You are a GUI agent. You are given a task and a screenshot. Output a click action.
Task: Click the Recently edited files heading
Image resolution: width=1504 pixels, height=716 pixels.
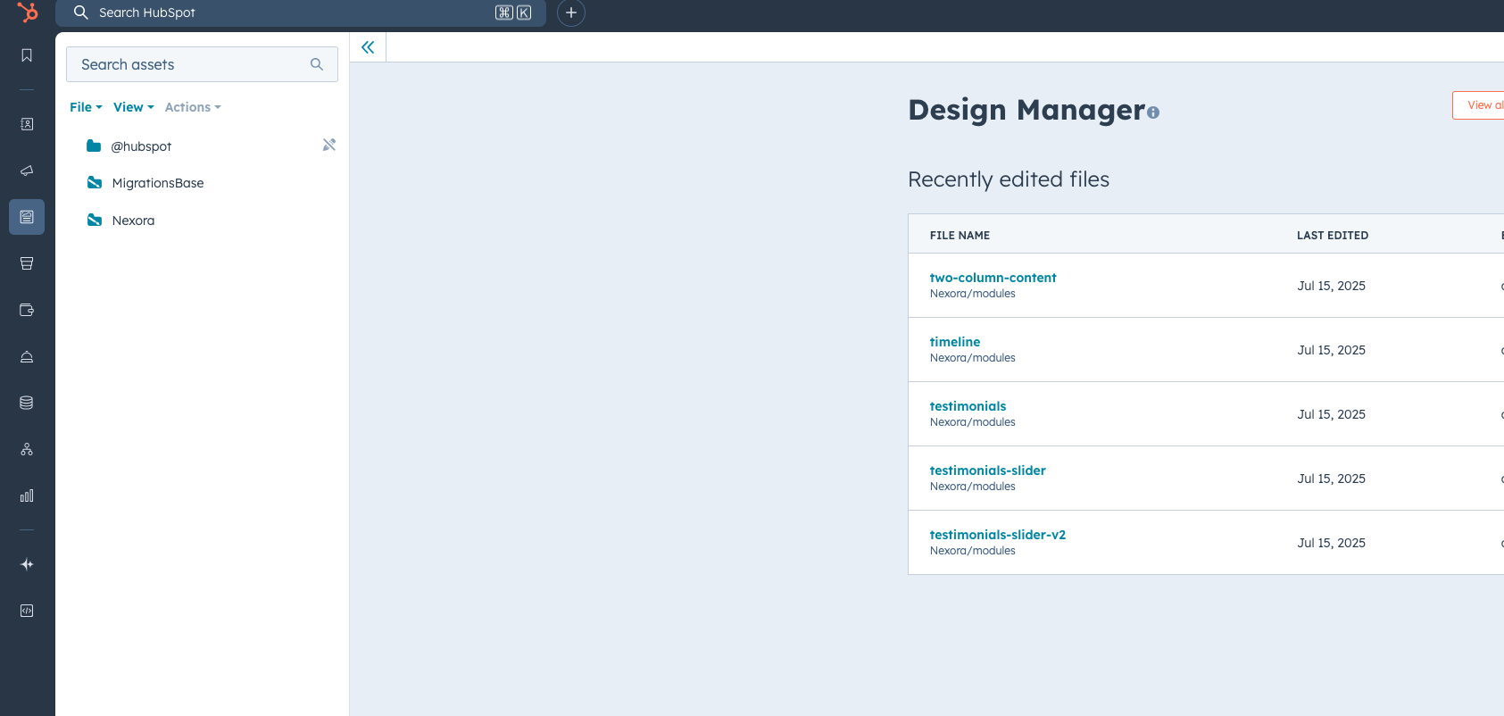(1009, 179)
